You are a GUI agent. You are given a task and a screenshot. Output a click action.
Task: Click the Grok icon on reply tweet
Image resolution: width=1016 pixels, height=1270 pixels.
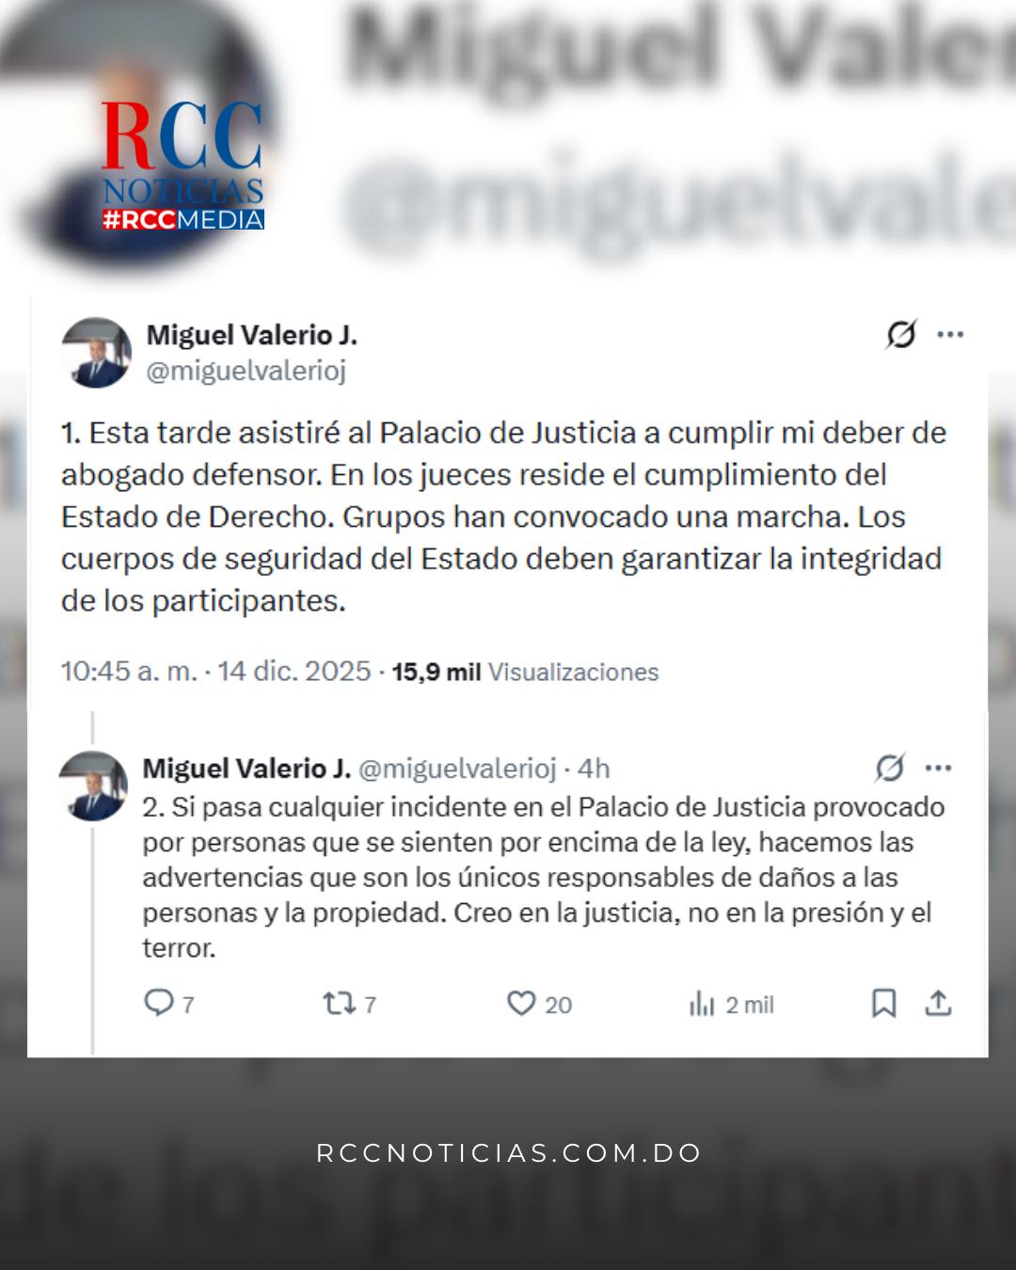click(x=890, y=769)
